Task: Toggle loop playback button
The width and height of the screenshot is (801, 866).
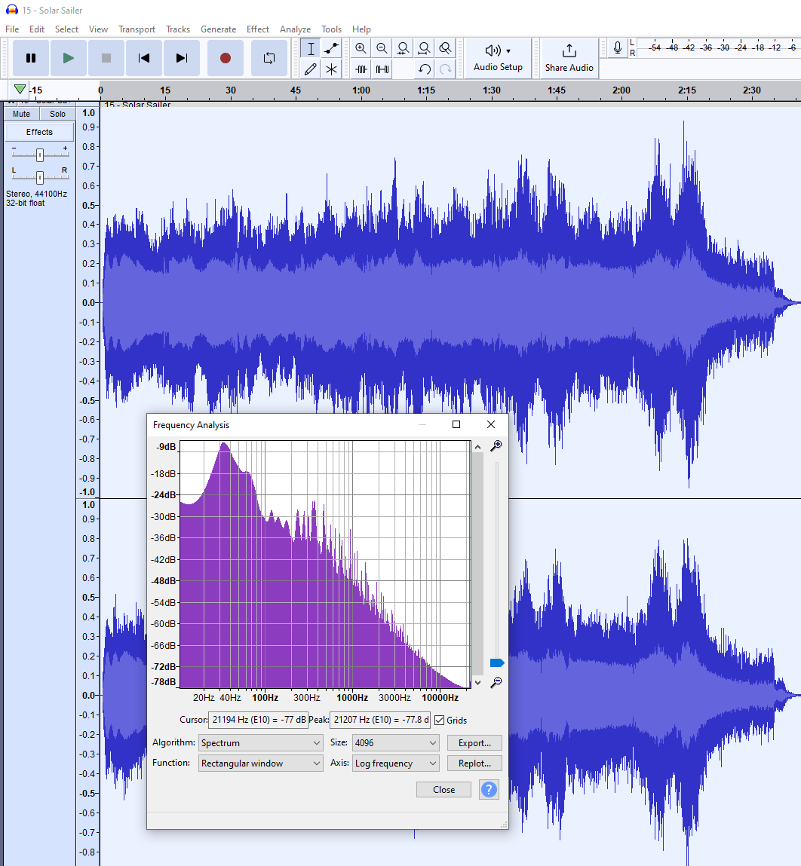Action: tap(269, 58)
